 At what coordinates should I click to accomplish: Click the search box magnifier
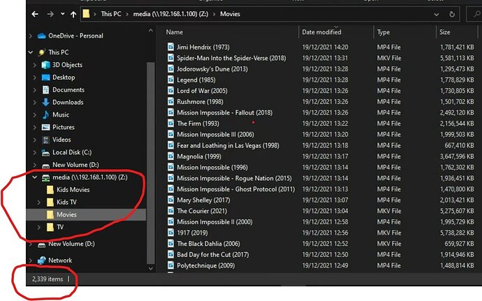click(x=477, y=14)
